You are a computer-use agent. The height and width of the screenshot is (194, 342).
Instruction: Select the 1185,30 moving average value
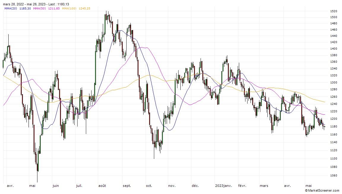coord(25,8)
